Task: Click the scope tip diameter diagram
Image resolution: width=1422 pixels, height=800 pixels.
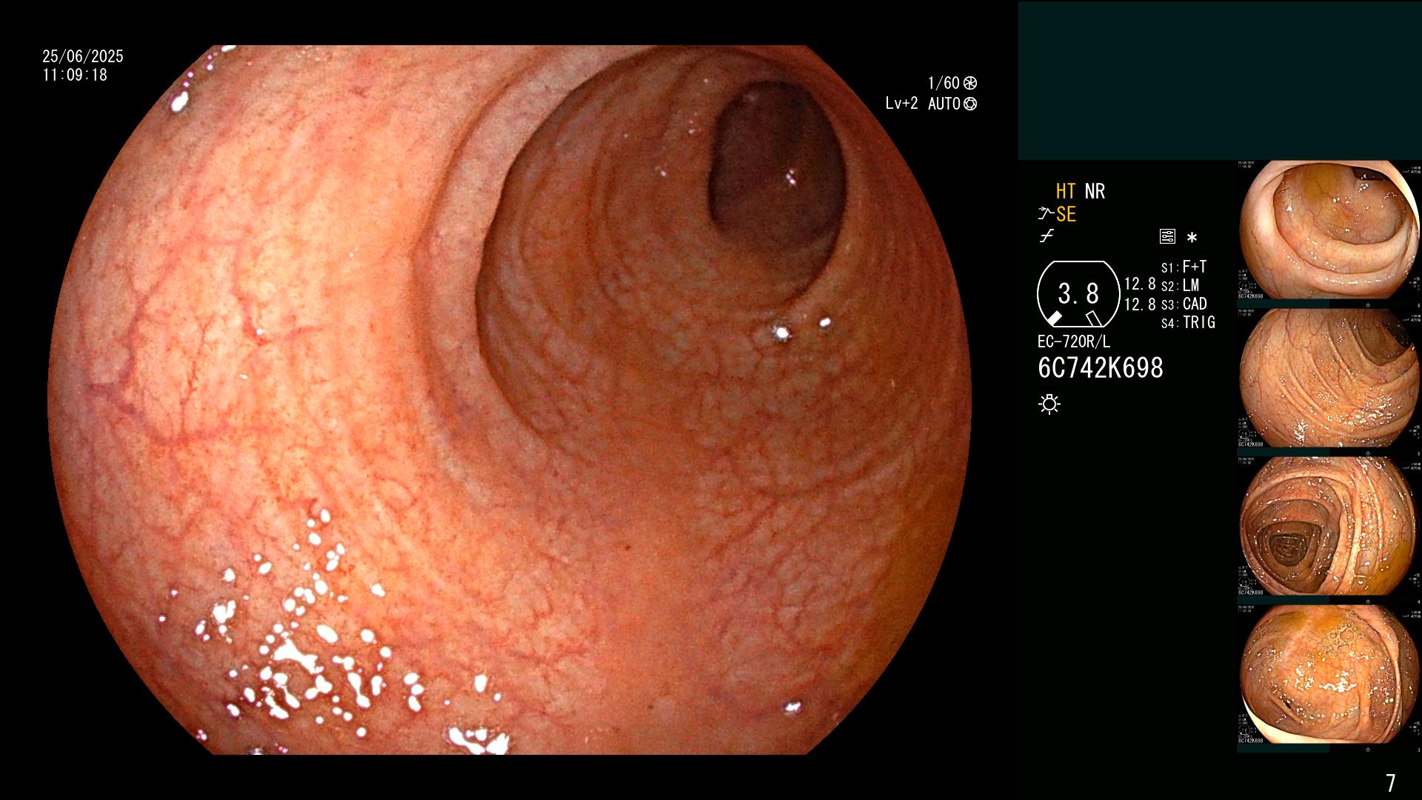Action: [1078, 294]
